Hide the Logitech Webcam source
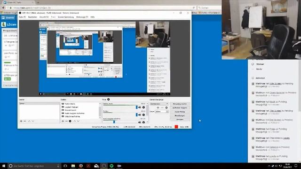Screen dimensions: 301x169 tap(63, 107)
